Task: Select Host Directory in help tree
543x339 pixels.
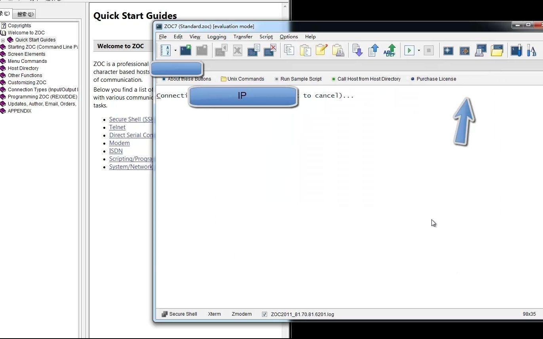Action: point(23,68)
